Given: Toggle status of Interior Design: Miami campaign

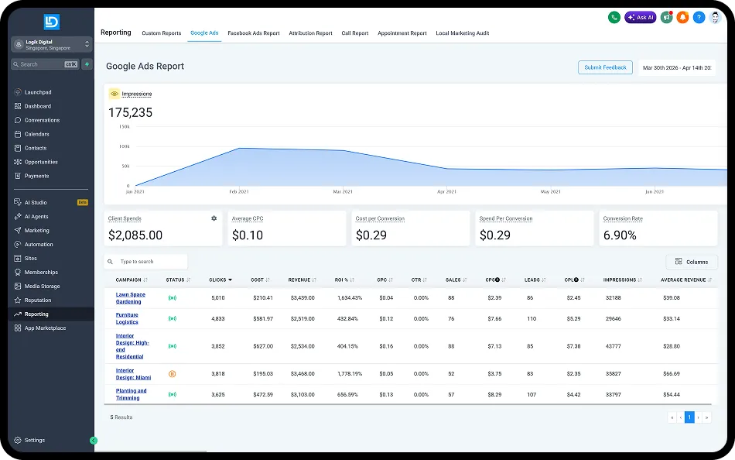Looking at the screenshot, I should coord(172,374).
